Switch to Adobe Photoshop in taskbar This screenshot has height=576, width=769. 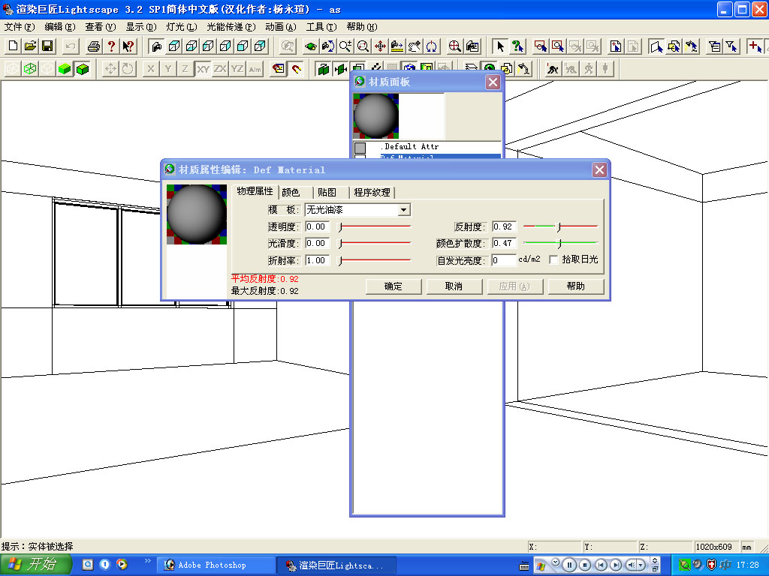(216, 565)
